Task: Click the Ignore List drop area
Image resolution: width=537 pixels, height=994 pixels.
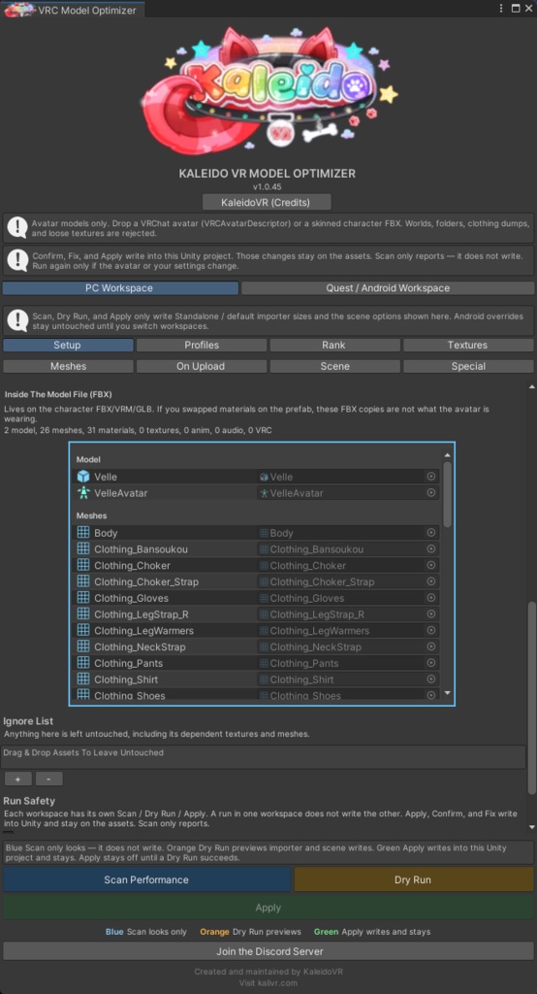Action: point(264,756)
